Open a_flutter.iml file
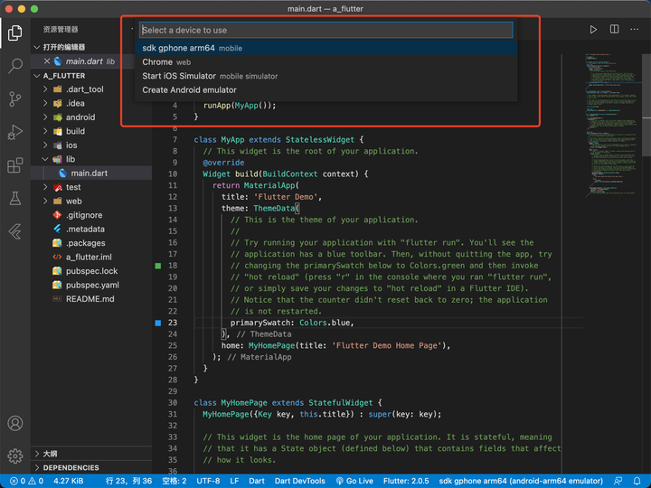This screenshot has height=488, width=651. [89, 257]
